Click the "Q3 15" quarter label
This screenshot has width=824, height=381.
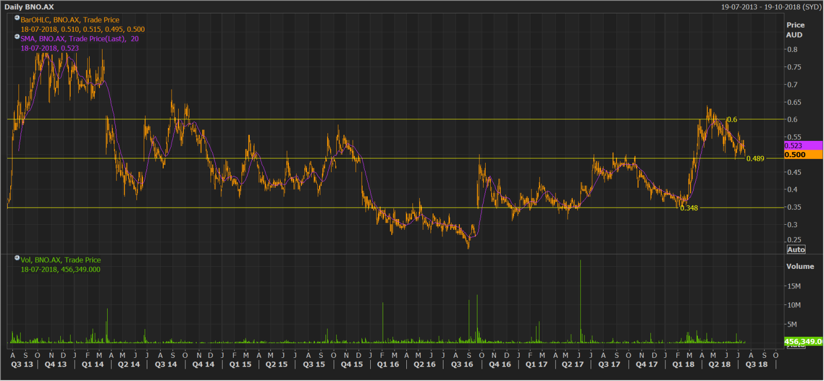pos(314,365)
